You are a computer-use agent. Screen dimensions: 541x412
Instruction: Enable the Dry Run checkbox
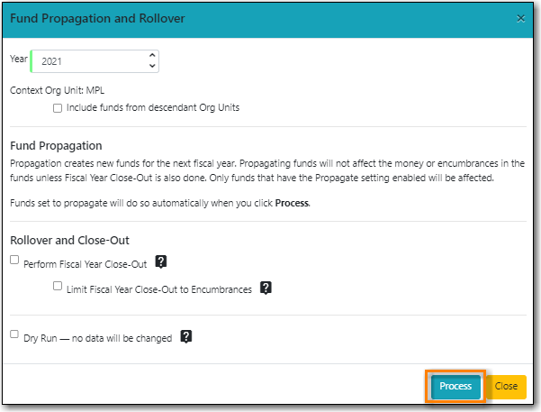[14, 334]
